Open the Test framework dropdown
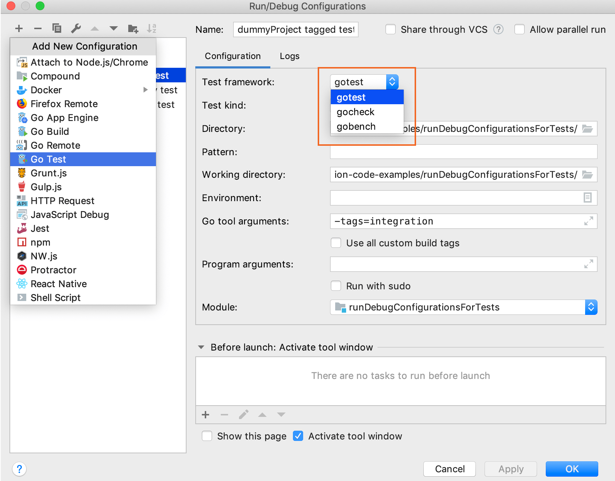Screen dimensions: 615x481 [x=364, y=82]
